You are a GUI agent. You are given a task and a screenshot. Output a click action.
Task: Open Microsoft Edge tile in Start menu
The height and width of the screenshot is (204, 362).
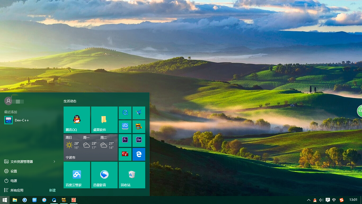tap(139, 154)
